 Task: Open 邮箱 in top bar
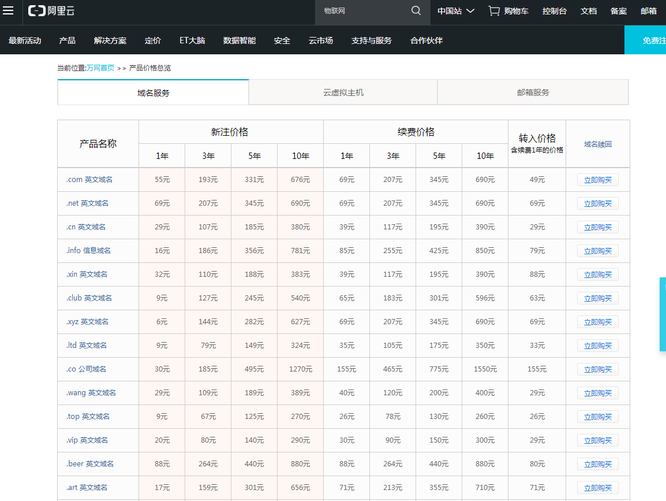coord(649,11)
